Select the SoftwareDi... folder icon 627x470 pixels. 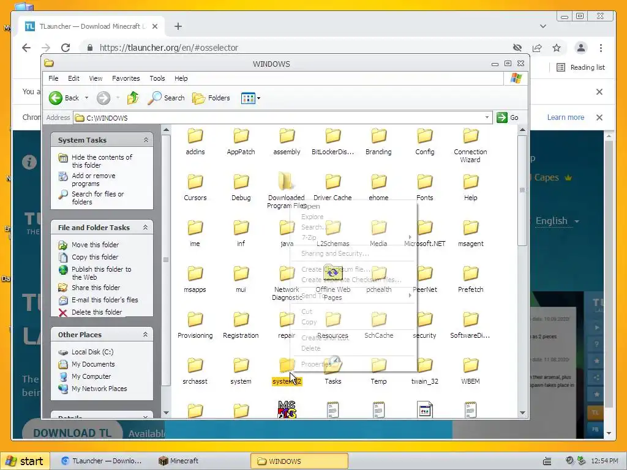pos(471,319)
